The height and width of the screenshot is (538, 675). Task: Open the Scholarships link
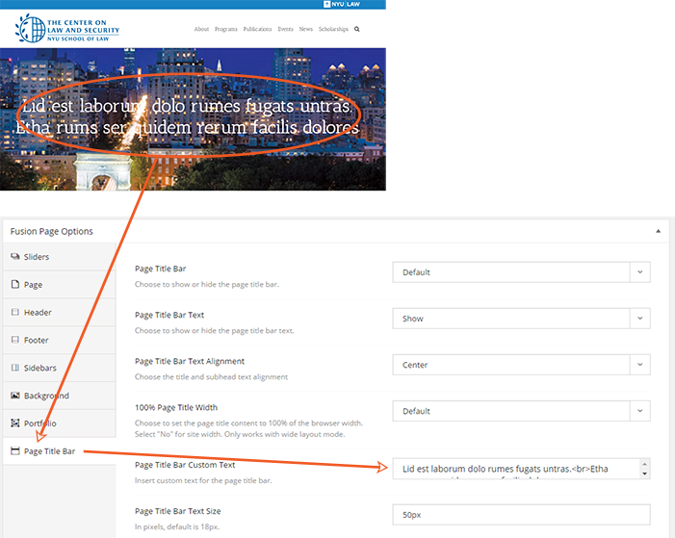pyautogui.click(x=333, y=29)
